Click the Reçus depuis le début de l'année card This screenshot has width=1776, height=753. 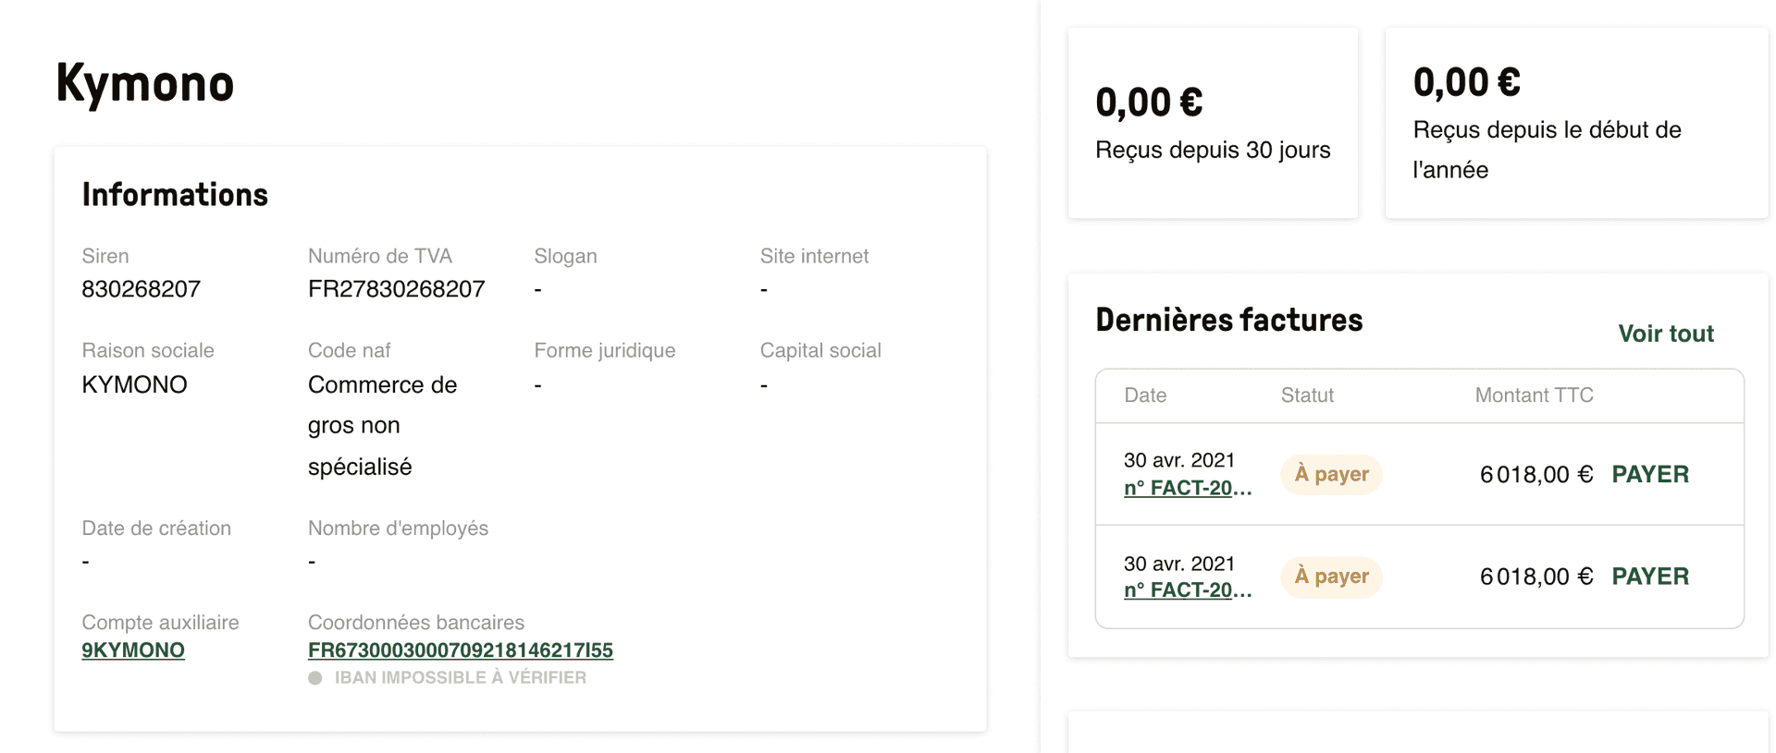pyautogui.click(x=1575, y=123)
